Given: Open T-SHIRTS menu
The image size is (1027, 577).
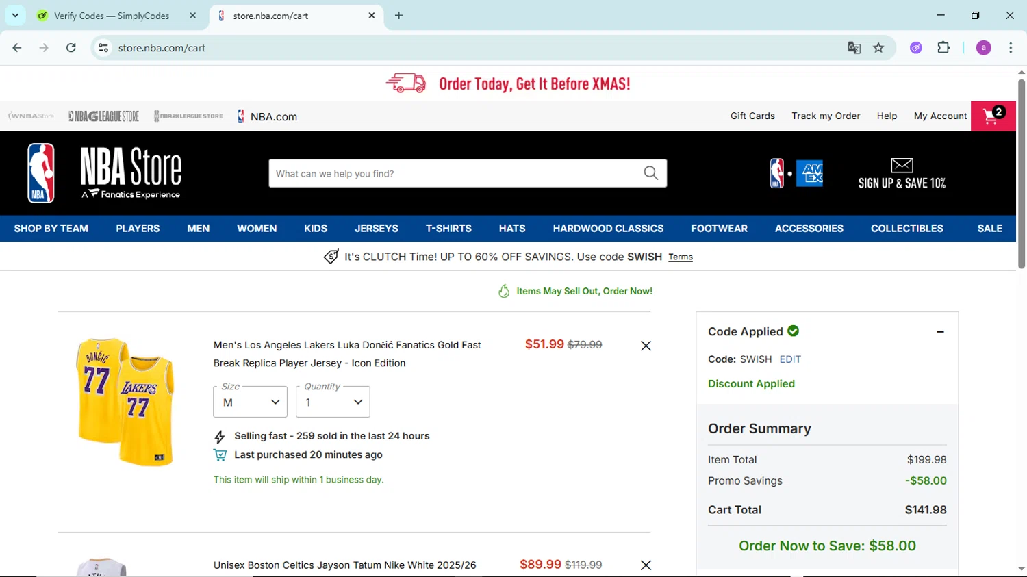Looking at the screenshot, I should [x=448, y=229].
